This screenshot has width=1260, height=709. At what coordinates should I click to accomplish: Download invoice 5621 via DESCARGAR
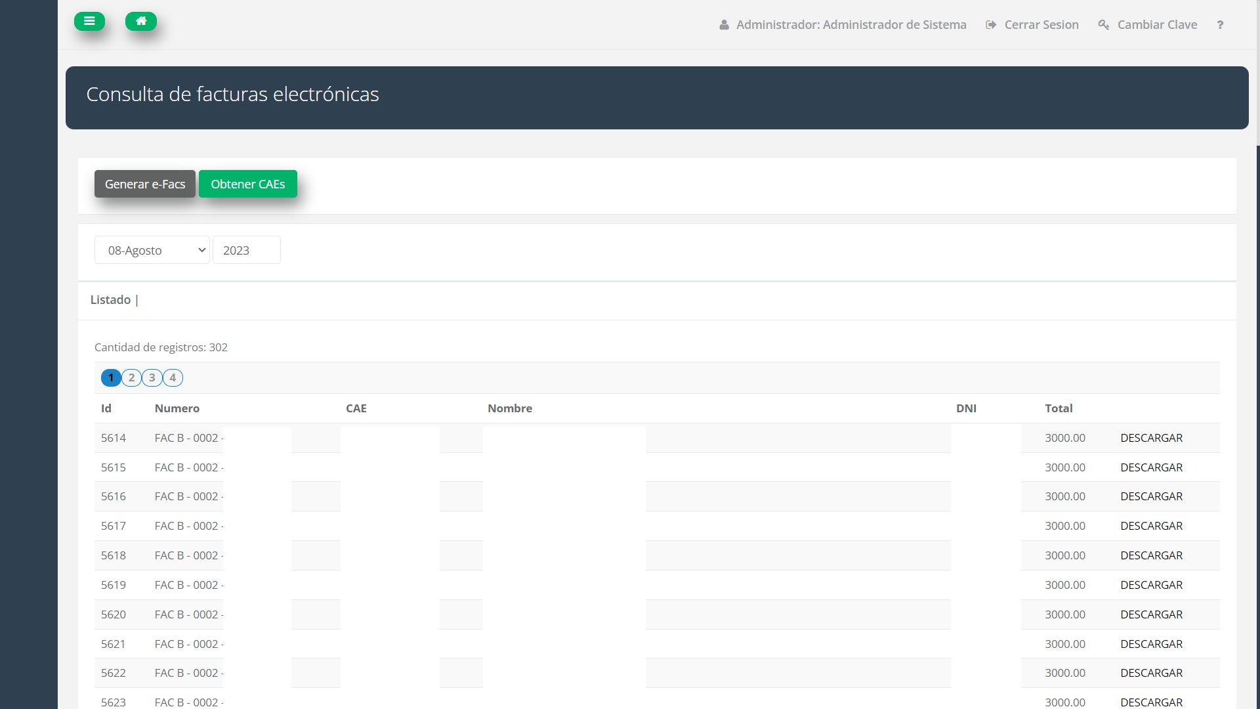point(1151,644)
